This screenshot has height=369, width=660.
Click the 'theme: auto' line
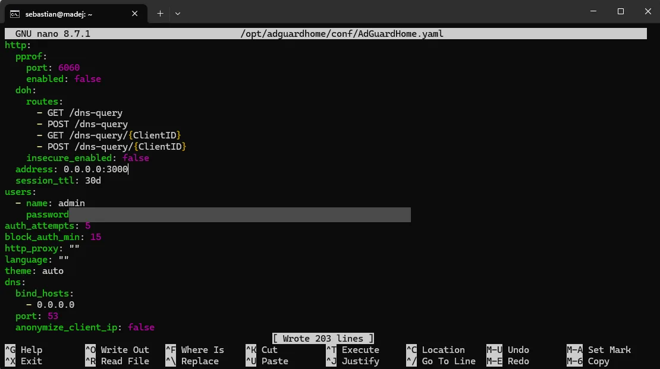[x=34, y=271]
